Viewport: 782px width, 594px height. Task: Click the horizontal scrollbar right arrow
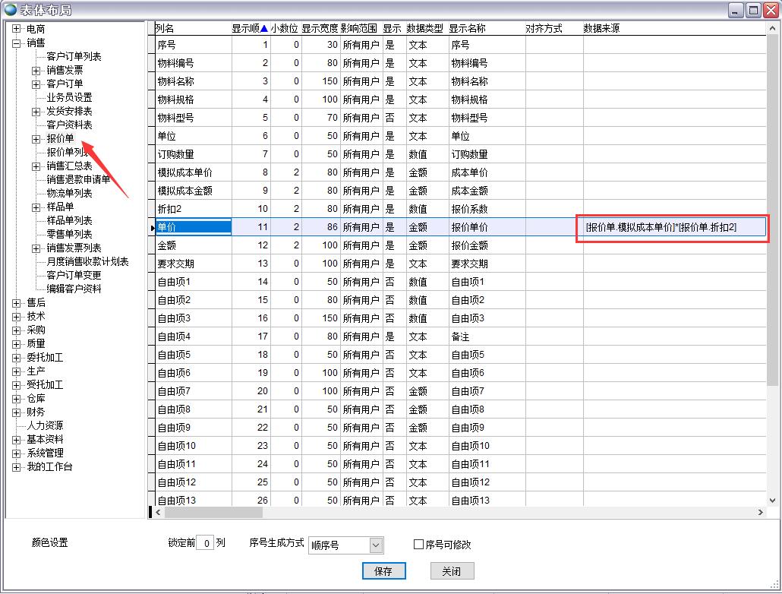point(761,513)
